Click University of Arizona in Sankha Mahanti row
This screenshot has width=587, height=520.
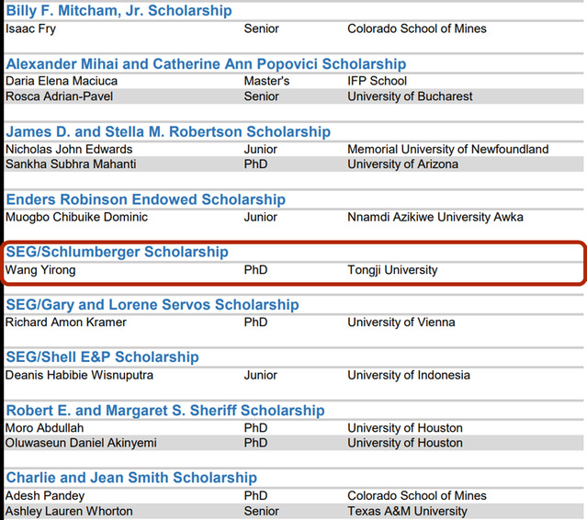click(x=402, y=164)
